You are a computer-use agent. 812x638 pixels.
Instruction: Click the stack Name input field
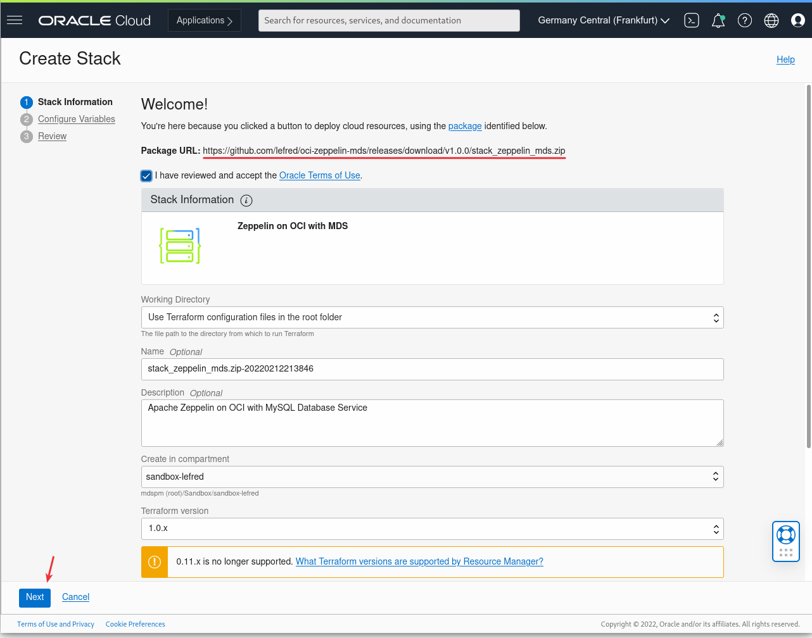[432, 369]
